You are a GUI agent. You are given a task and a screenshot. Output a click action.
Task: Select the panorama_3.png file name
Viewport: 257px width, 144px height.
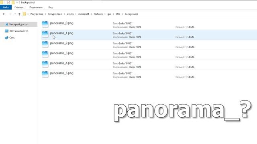click(x=61, y=53)
